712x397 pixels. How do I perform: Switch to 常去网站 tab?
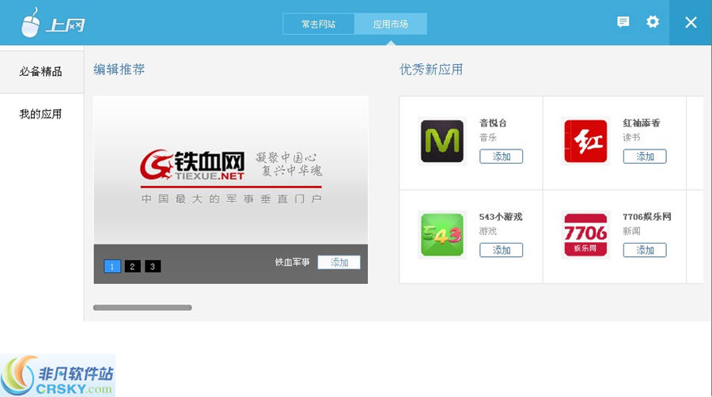click(318, 24)
